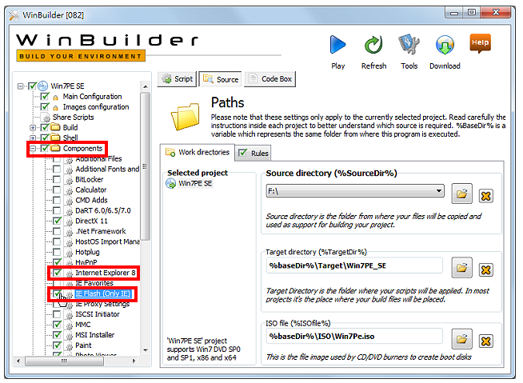Toggle the Components folder checkbox
Screen dimensions: 523x383
pyautogui.click(x=45, y=148)
